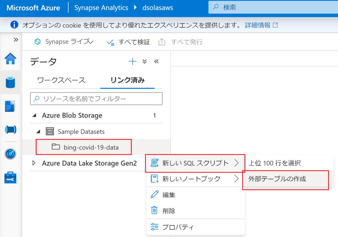Open the 詳細情報 cookie link

pyautogui.click(x=261, y=25)
